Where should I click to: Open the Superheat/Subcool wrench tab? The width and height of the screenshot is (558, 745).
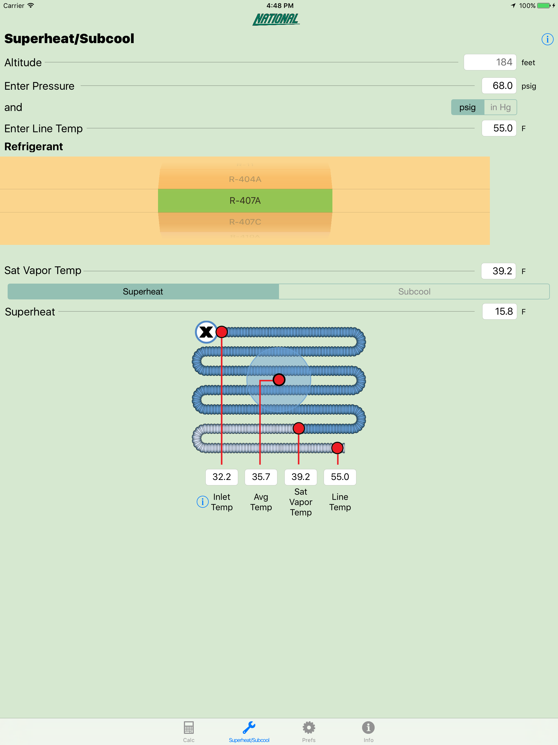tap(249, 732)
